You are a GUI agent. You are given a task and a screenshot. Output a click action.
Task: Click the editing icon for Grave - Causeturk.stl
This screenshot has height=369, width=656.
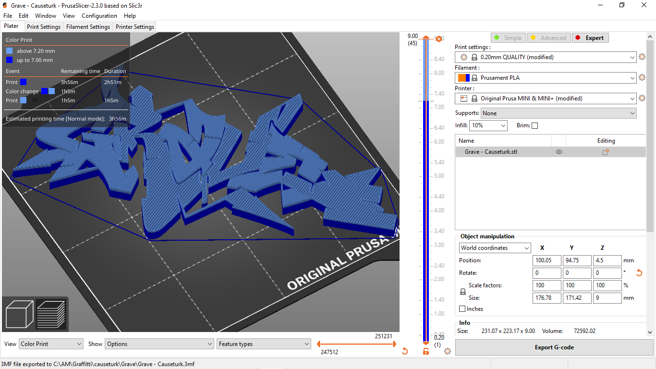(x=606, y=152)
